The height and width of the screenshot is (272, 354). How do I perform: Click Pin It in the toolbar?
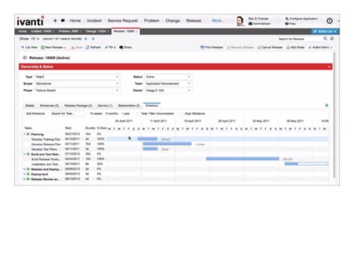click(x=111, y=47)
